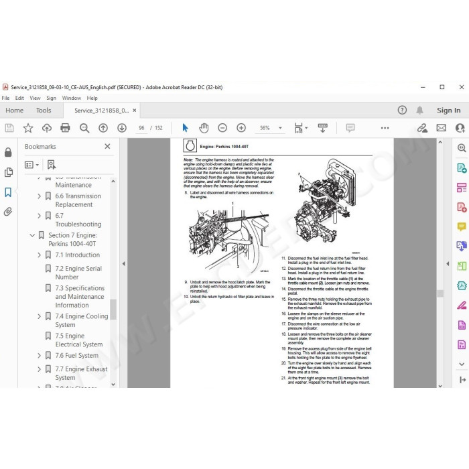This screenshot has height=469, width=469.
Task: Expand 7.1 Introduction bookmark
Action: coord(39,255)
